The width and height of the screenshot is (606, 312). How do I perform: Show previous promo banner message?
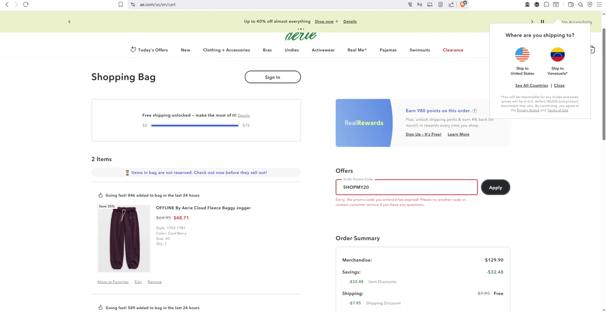click(x=69, y=22)
